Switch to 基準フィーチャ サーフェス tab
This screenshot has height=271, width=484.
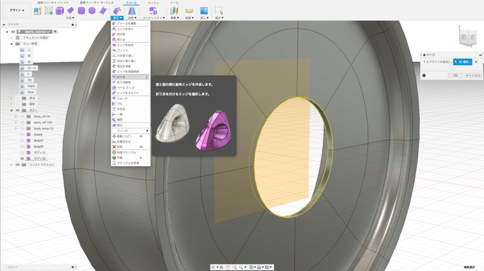pos(97,2)
